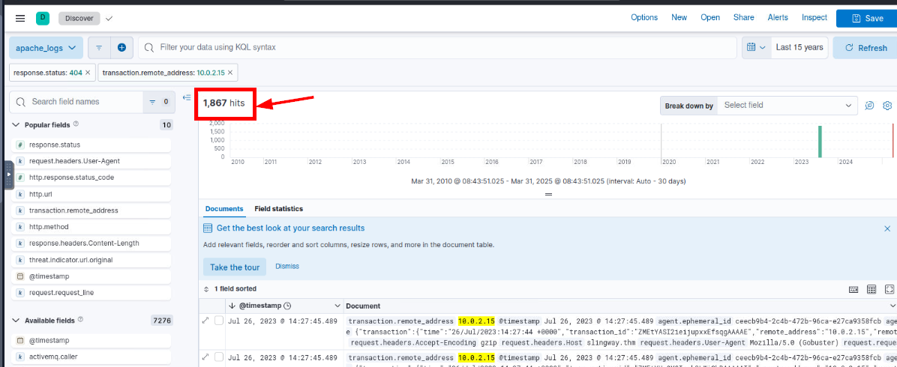Select the request.headers.User-Agent field
Screen dimensions: 897x367
(x=91, y=161)
